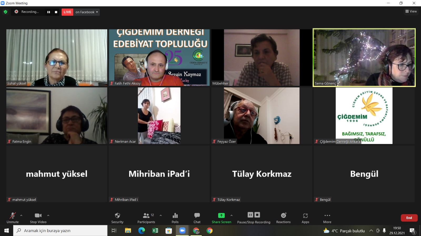Click Feyyaz Özer name label
Viewport: 421px width, 236px height.
227,142
